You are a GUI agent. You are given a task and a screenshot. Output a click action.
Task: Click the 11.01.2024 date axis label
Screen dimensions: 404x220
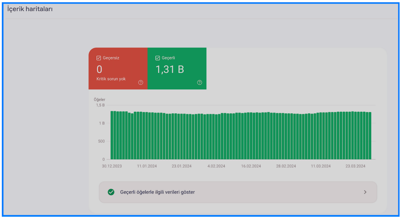[147, 166]
